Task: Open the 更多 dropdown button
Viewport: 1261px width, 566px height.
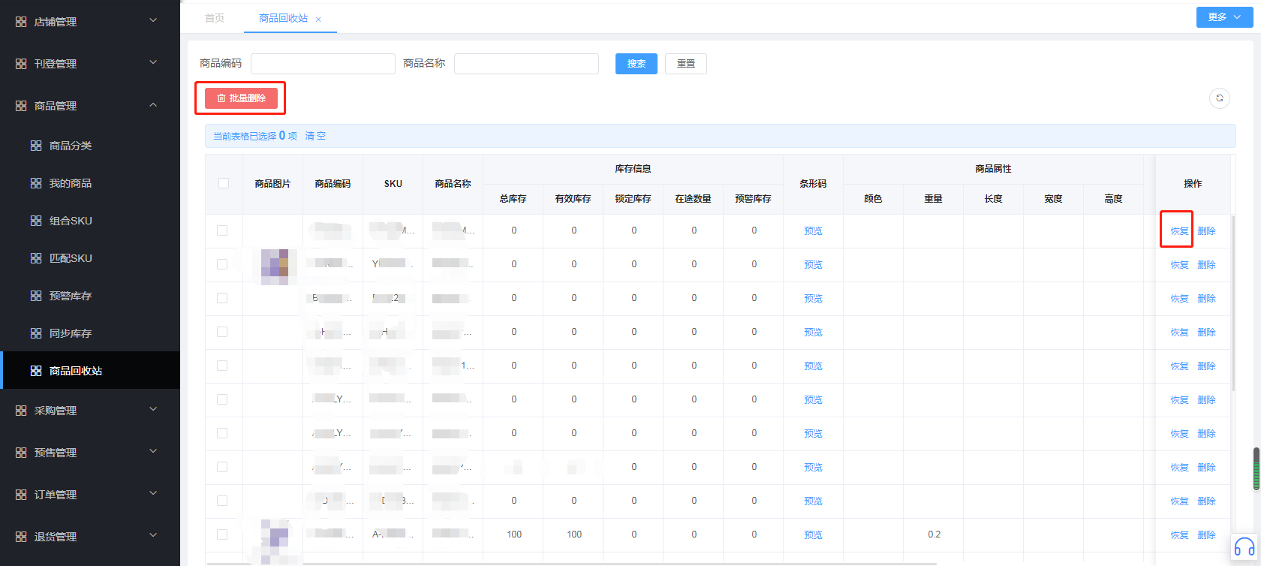Action: coord(1224,17)
